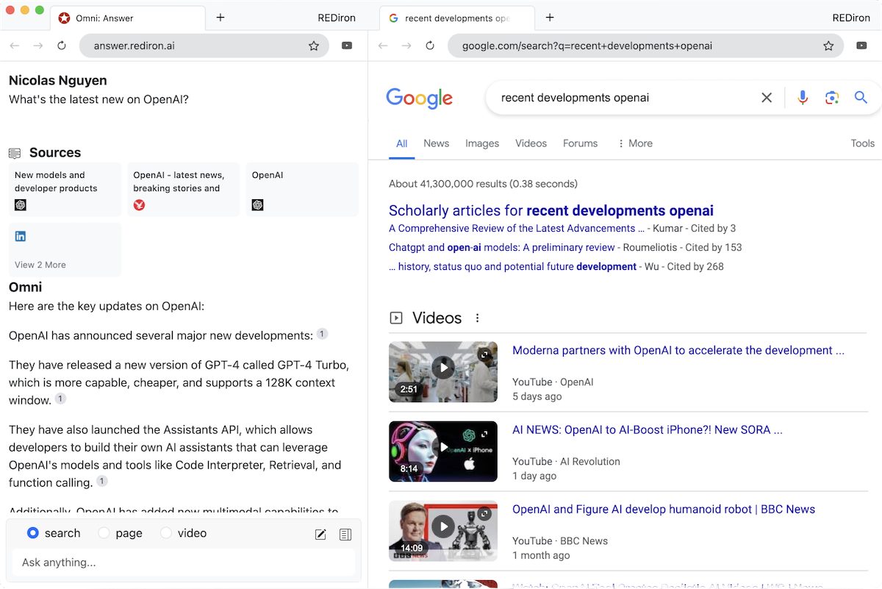The width and height of the screenshot is (882, 589).
Task: Open the OpenAI source card
Action: pos(302,190)
